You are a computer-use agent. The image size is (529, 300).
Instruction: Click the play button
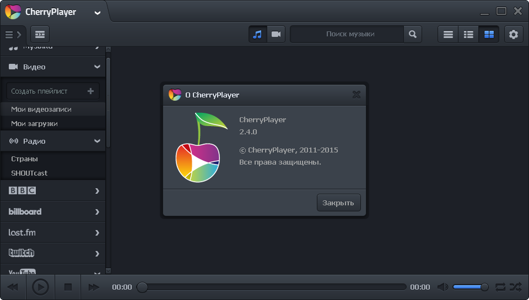click(x=40, y=287)
